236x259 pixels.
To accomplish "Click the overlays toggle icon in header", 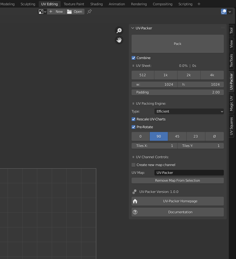I will pos(224,12).
